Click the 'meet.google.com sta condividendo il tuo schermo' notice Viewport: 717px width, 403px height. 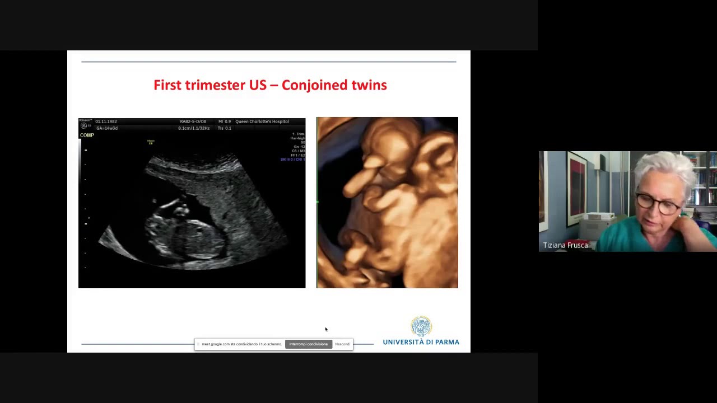pos(241,344)
